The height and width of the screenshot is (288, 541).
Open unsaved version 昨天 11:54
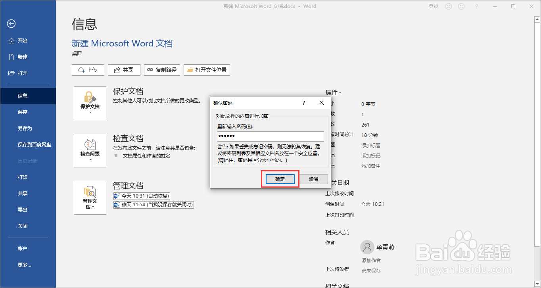153,205
